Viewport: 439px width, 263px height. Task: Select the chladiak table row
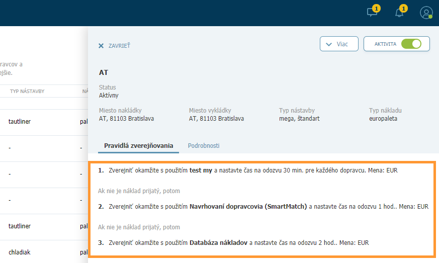[x=44, y=252]
